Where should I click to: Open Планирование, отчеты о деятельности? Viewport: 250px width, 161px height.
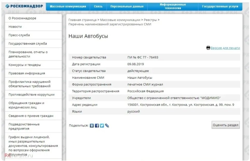33,54
